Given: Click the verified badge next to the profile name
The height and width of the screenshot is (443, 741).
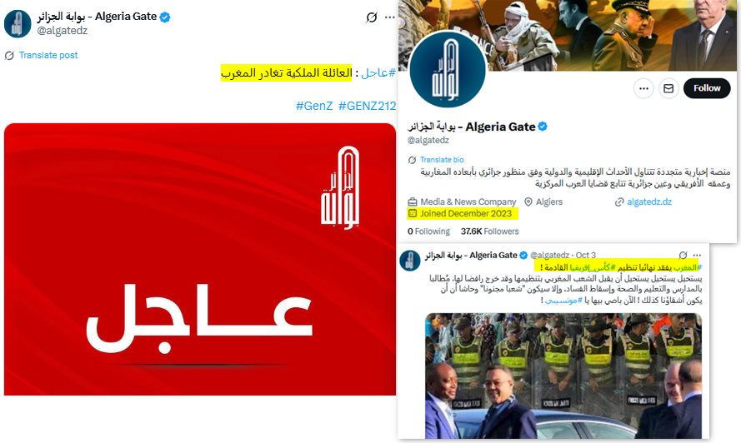Looking at the screenshot, I should click(543, 127).
